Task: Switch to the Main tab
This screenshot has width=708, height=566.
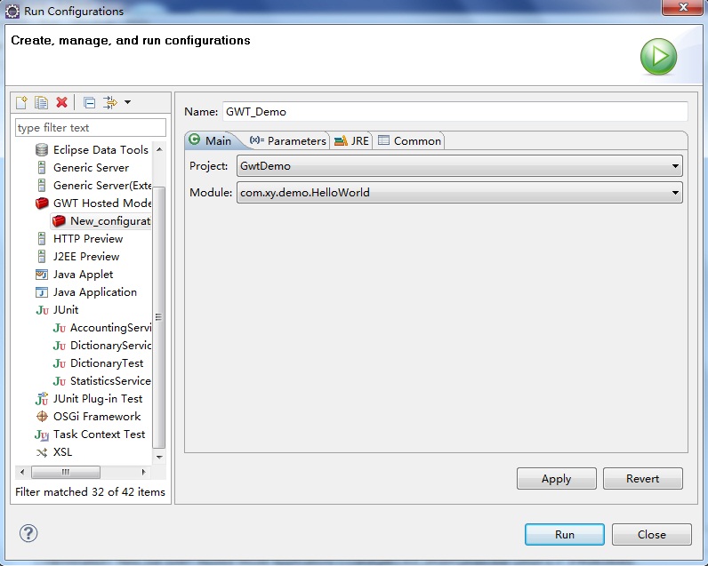Action: point(211,140)
